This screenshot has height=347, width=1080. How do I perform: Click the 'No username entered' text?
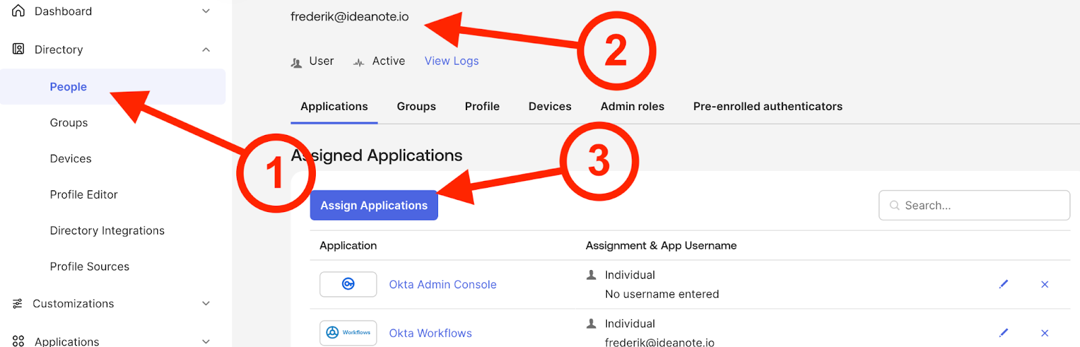click(662, 294)
